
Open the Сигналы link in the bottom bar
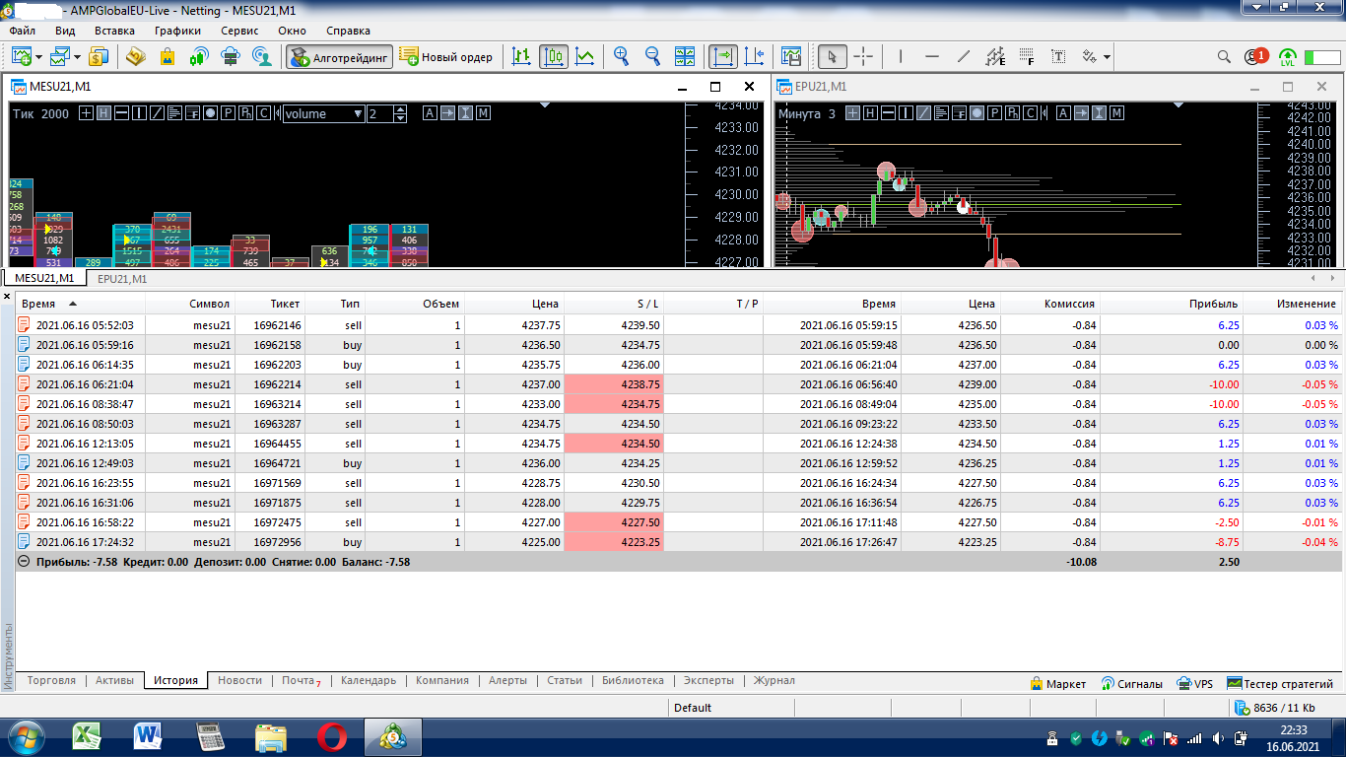1131,683
